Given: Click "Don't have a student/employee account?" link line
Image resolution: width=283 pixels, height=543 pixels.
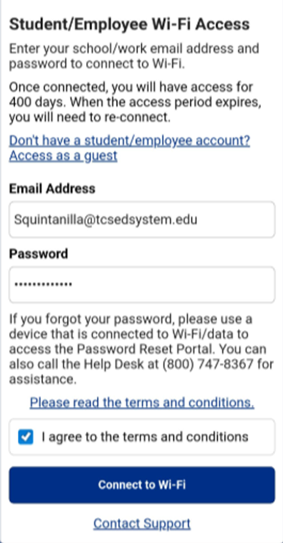Looking at the screenshot, I should 129,141.
